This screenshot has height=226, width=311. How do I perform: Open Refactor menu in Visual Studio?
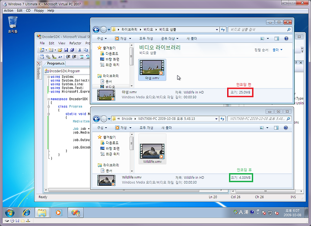pos(75,43)
